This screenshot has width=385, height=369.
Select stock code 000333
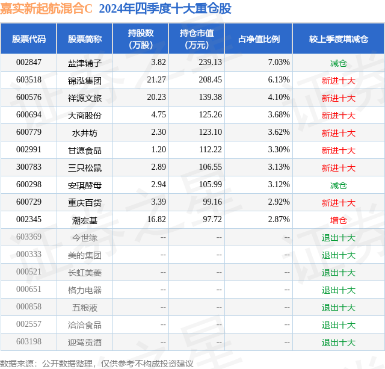pos(29,254)
